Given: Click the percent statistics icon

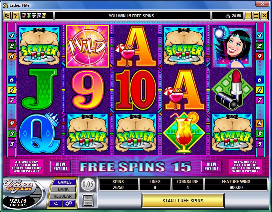Looking at the screenshot, I should pos(56,203).
